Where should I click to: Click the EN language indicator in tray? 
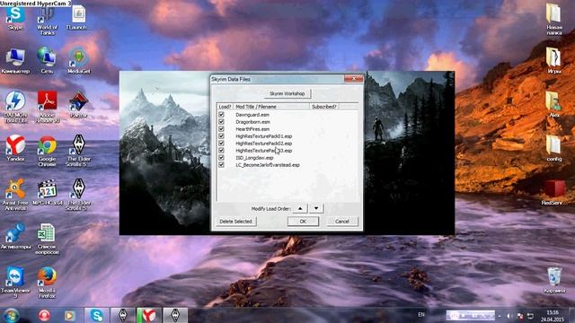tap(421, 315)
